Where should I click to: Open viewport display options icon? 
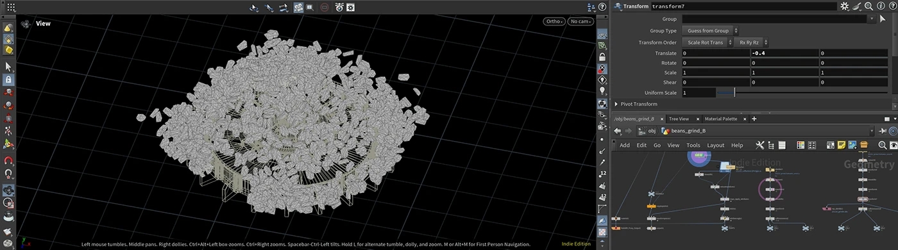coord(591,7)
